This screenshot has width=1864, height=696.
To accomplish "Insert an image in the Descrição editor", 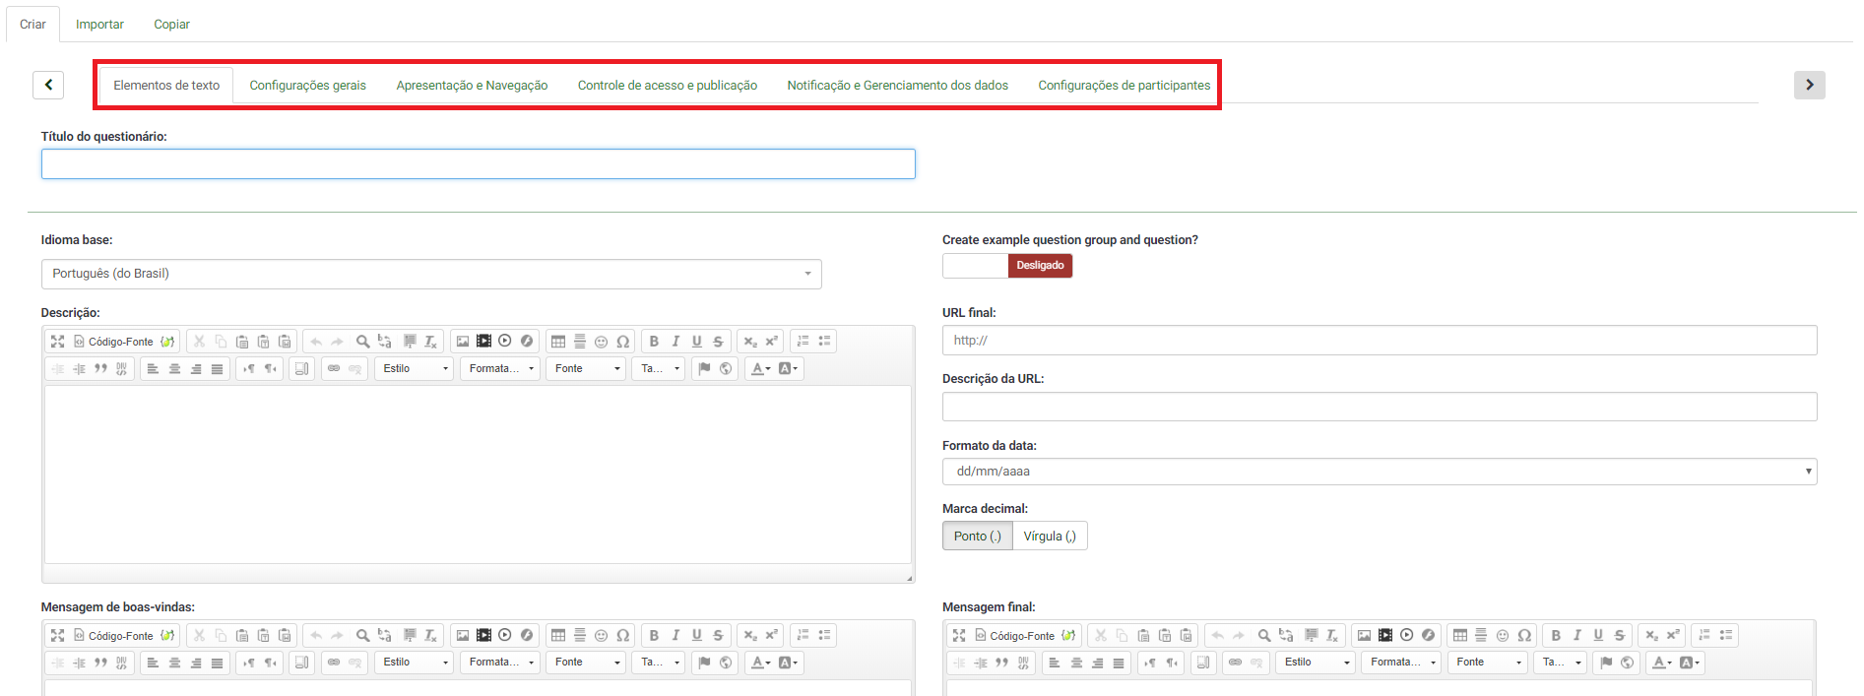I will 463,342.
